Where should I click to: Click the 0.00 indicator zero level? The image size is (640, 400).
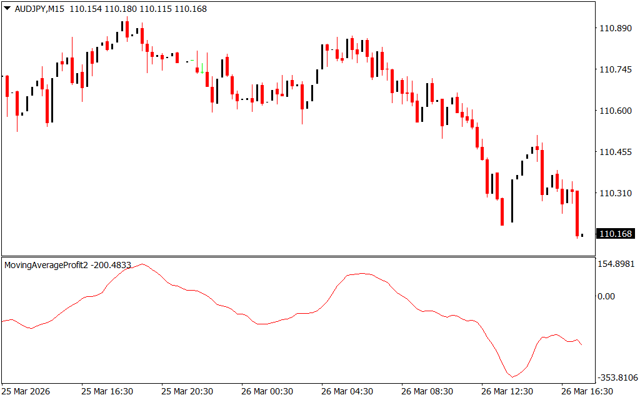(607, 296)
